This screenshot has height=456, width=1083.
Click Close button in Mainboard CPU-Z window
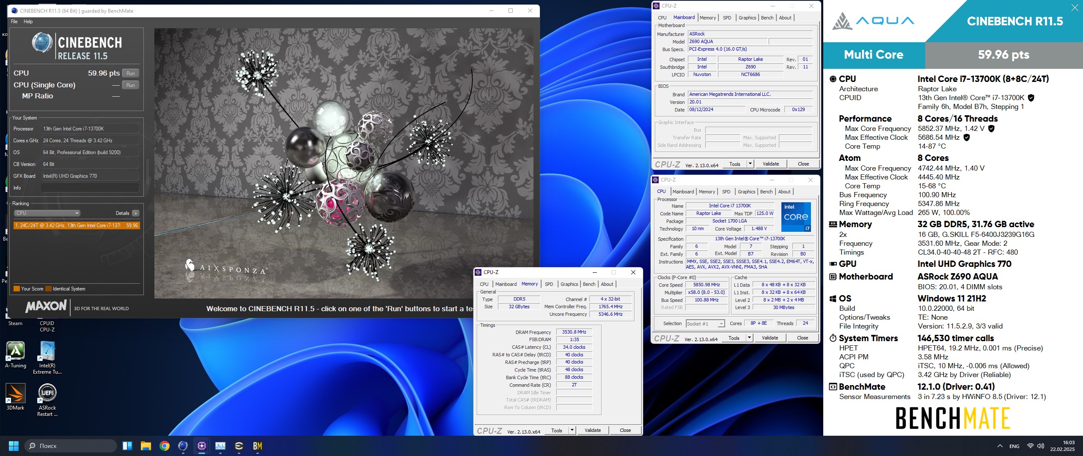(803, 164)
